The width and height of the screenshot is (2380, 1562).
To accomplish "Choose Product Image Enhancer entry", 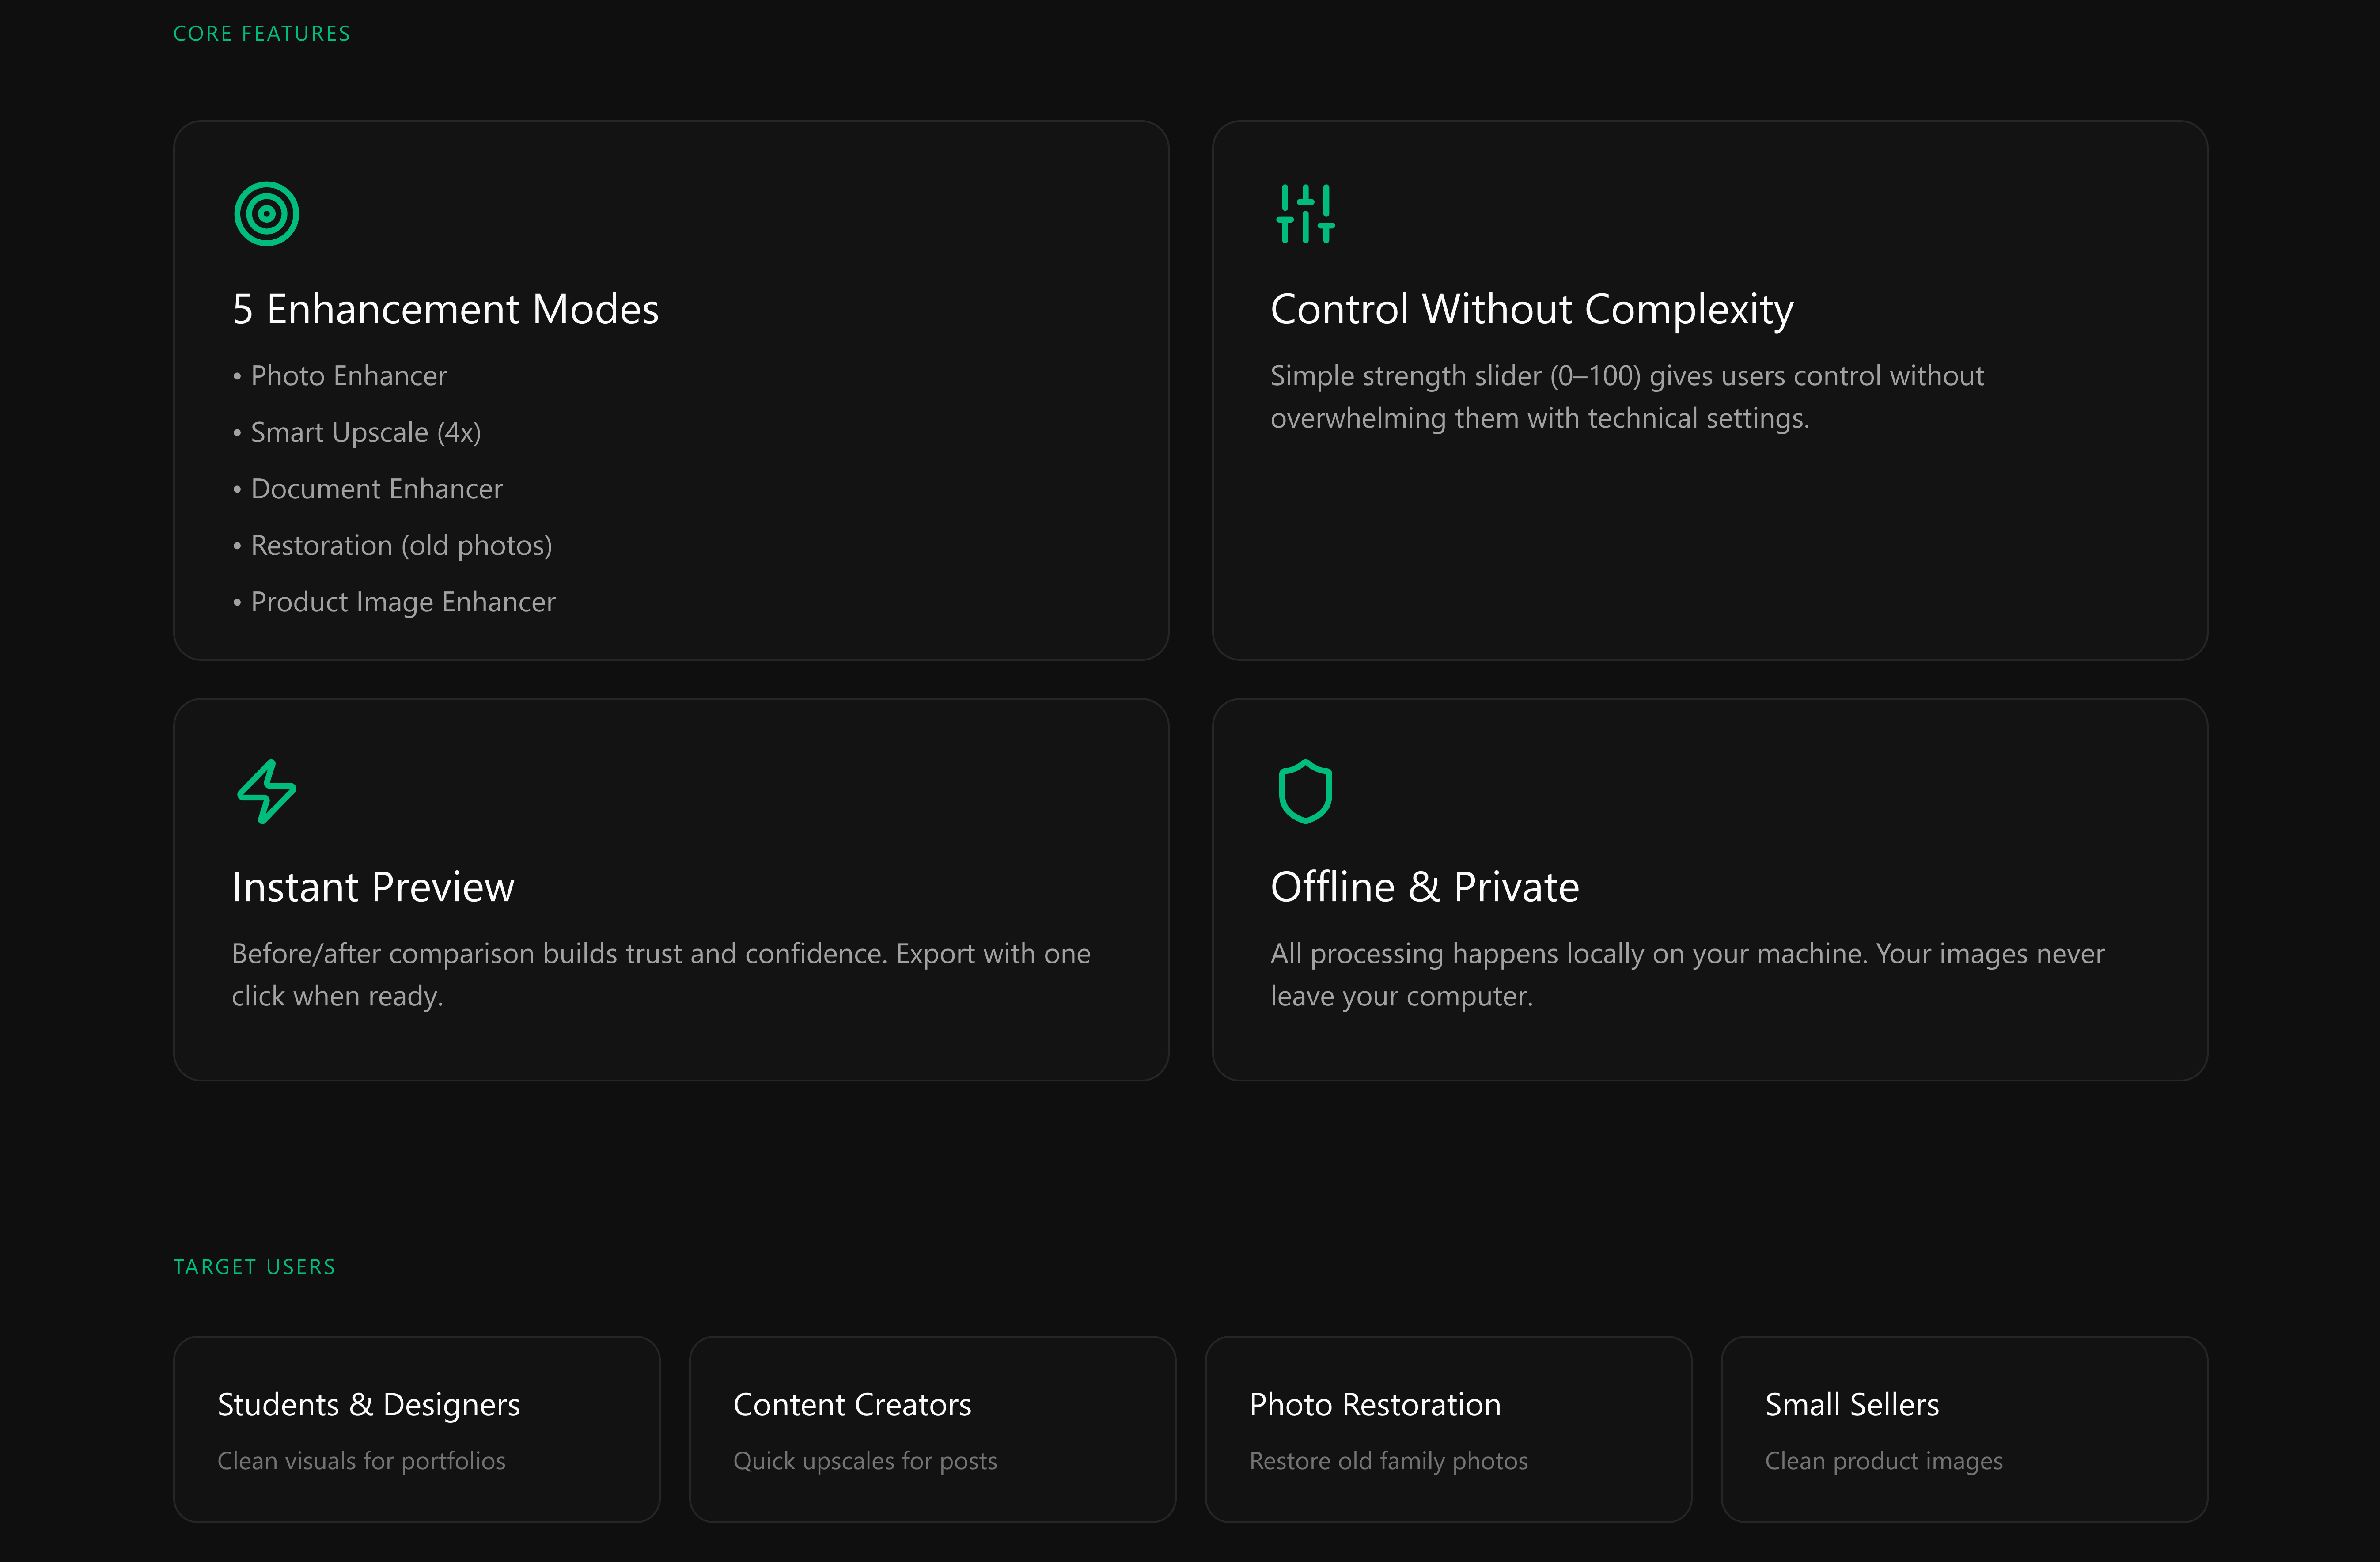I will [x=402, y=602].
